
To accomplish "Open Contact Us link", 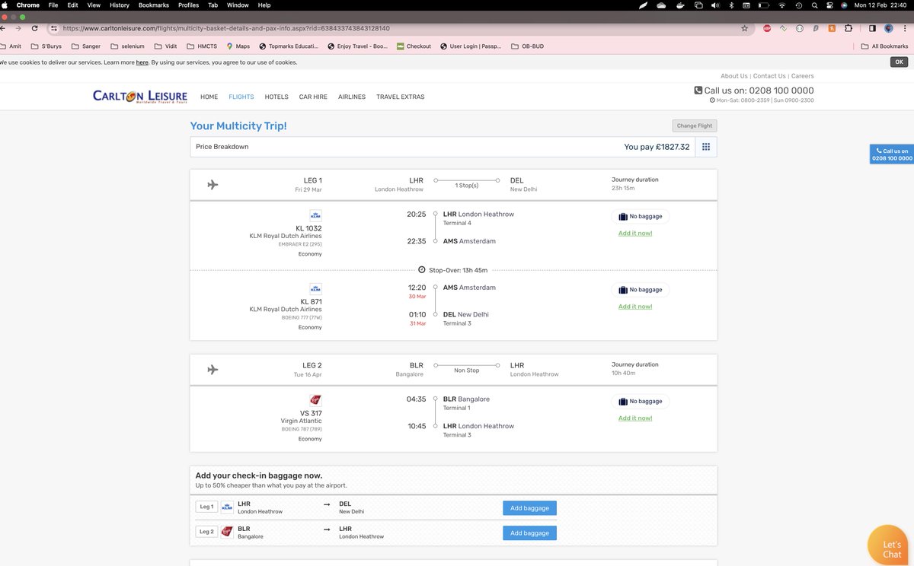I will (x=769, y=76).
